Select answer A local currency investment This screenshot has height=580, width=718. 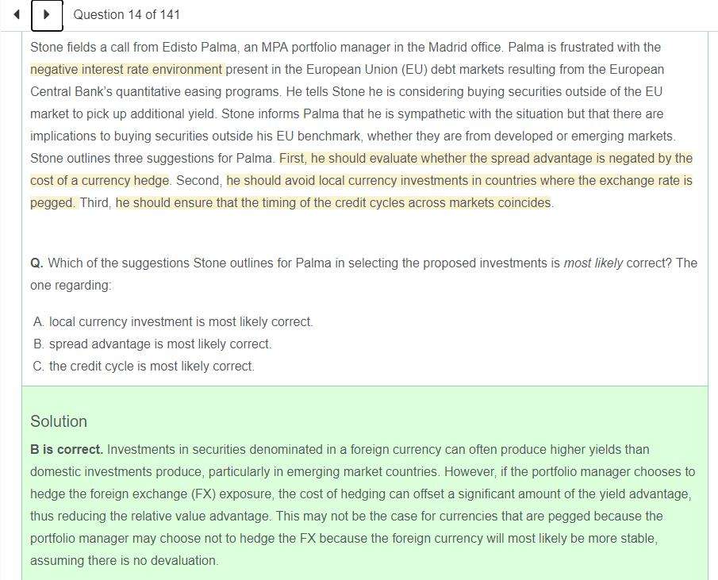[173, 322]
